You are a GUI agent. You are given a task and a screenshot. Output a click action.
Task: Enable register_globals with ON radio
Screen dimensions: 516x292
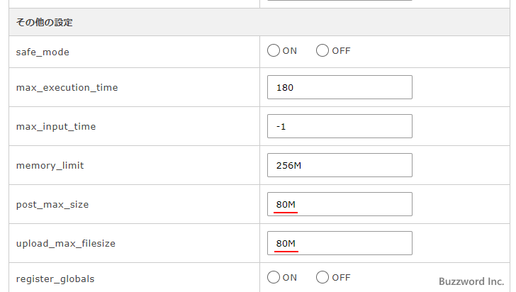(274, 277)
